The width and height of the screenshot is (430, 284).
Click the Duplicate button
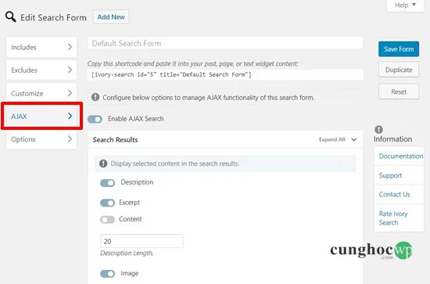[399, 70]
